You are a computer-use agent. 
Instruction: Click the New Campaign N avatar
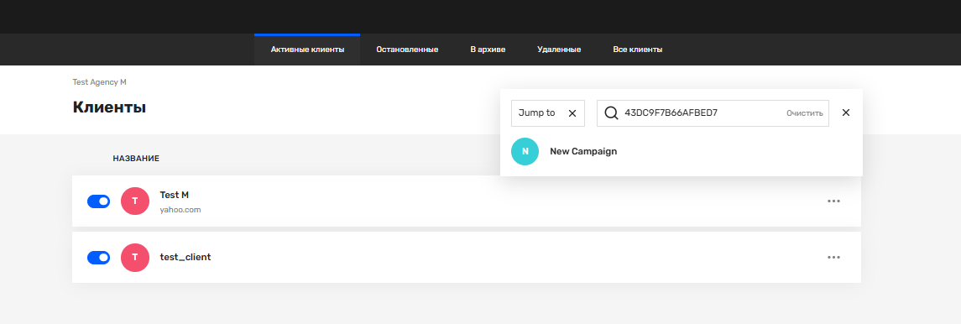click(525, 151)
